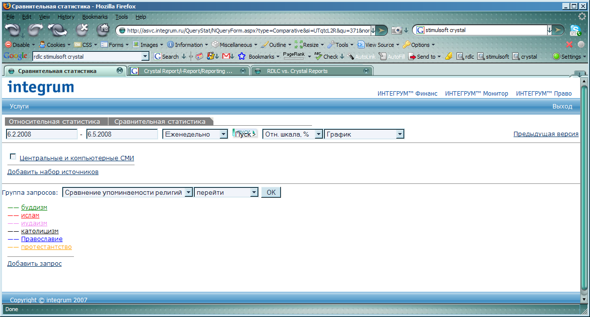Screen dimensions: 590x317
Task: Find the word crystal on page
Action: tap(525, 57)
